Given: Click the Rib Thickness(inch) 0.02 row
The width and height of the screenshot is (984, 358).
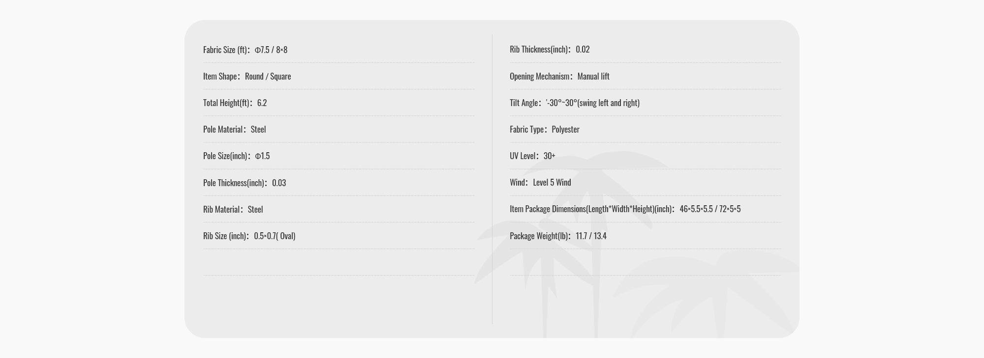Looking at the screenshot, I should (x=550, y=49).
